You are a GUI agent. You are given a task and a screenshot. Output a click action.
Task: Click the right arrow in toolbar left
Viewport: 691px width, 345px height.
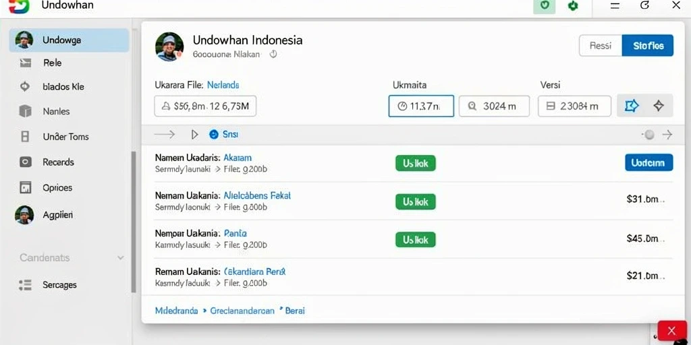tap(165, 135)
